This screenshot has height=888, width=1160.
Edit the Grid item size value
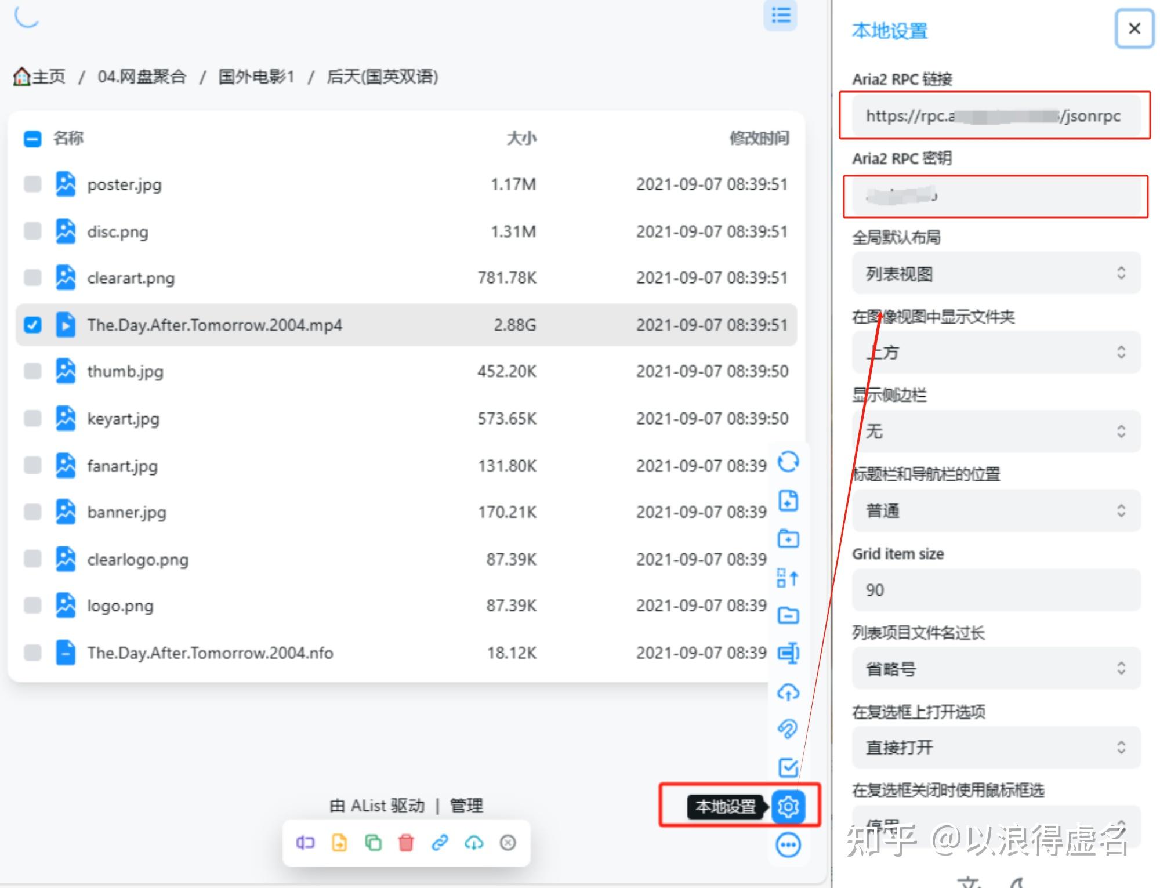coord(994,590)
